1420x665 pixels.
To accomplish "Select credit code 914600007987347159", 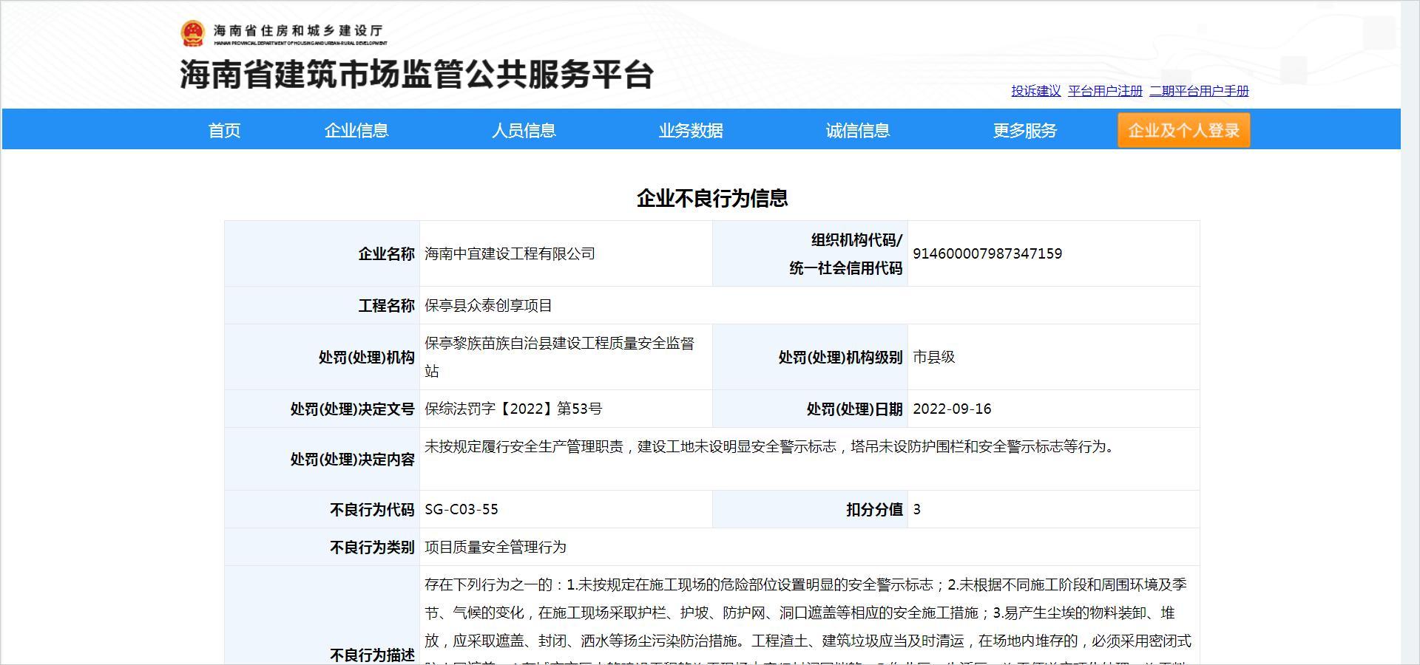I will click(987, 253).
